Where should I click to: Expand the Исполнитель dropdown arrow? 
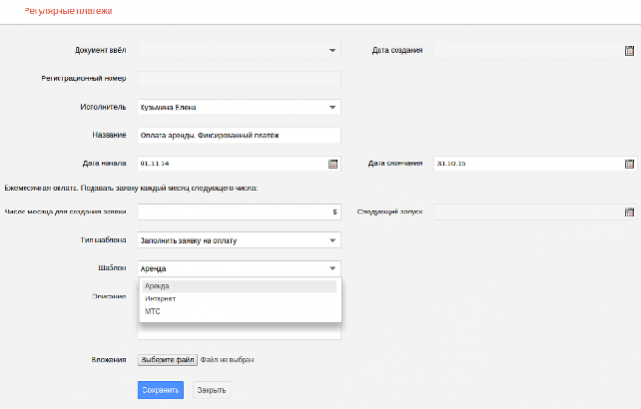click(x=333, y=107)
